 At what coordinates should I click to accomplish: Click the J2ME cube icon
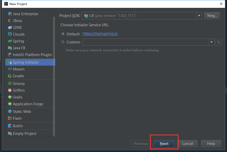[x=10, y=28]
